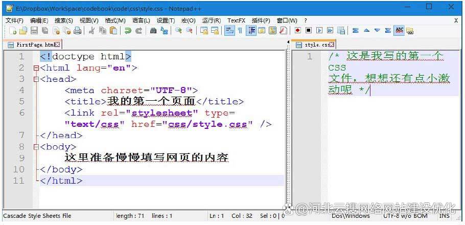Toggle the INS insert mode indicator
465x225 pixels.
pyautogui.click(x=444, y=216)
